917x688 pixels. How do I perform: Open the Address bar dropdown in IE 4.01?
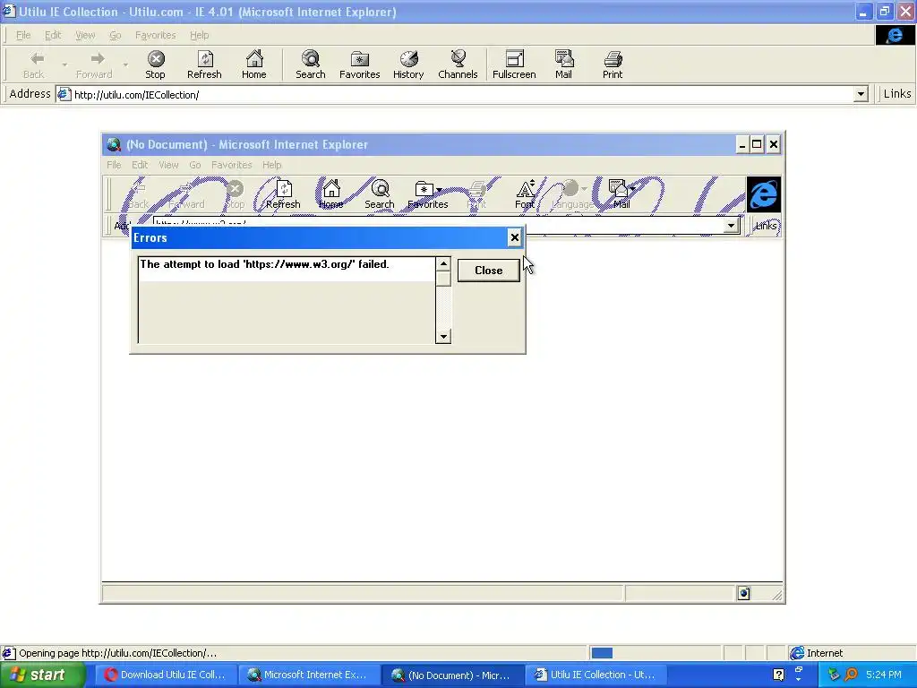click(861, 94)
